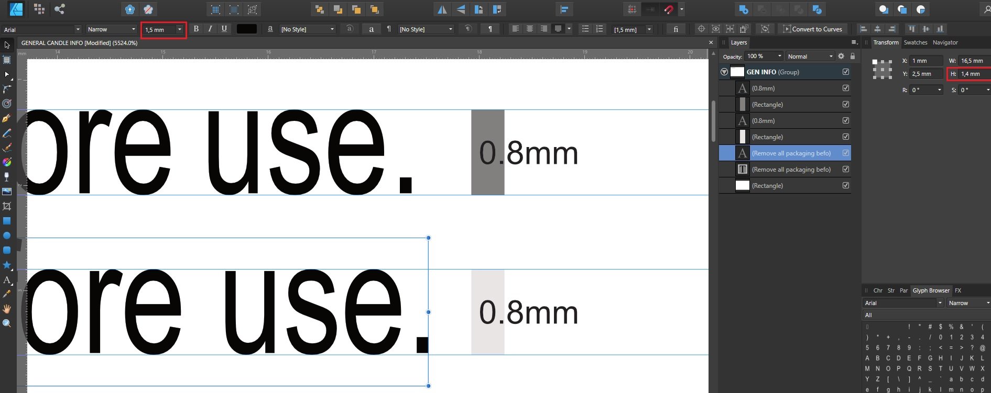Select the Transparency tool glass icon
991x393 pixels.
click(x=7, y=177)
